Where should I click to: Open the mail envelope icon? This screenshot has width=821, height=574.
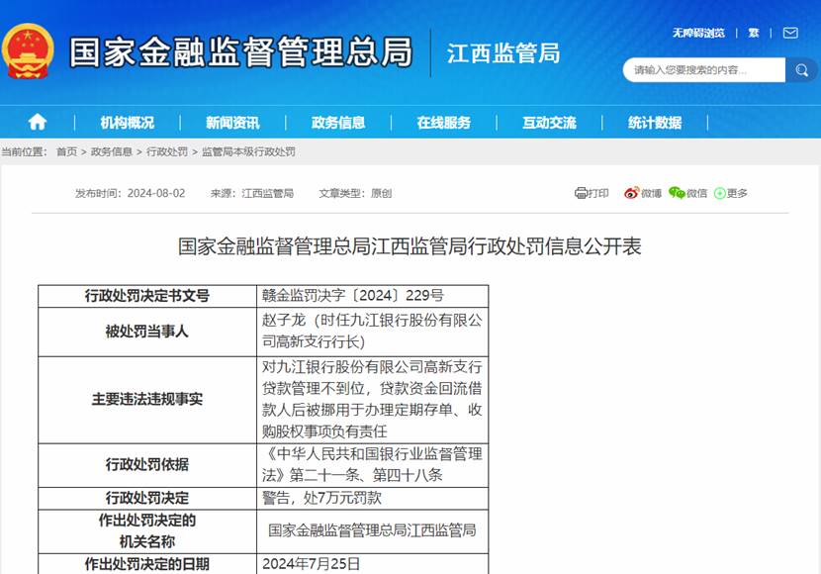[790, 33]
